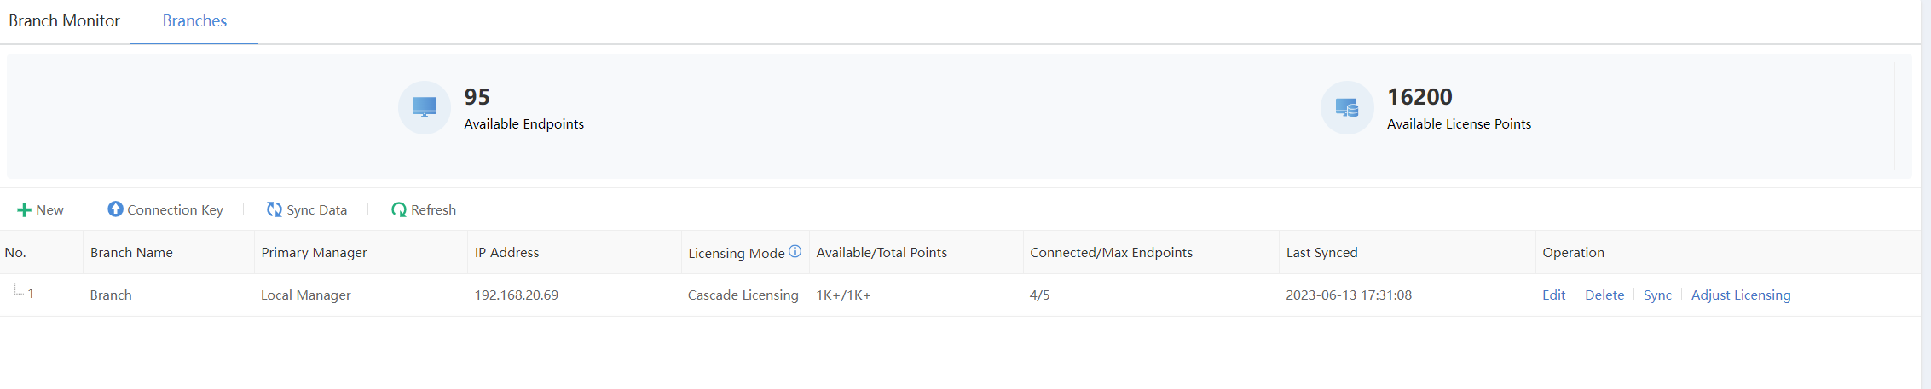The width and height of the screenshot is (1931, 389).
Task: Click the Connection Key upload icon
Action: (115, 209)
